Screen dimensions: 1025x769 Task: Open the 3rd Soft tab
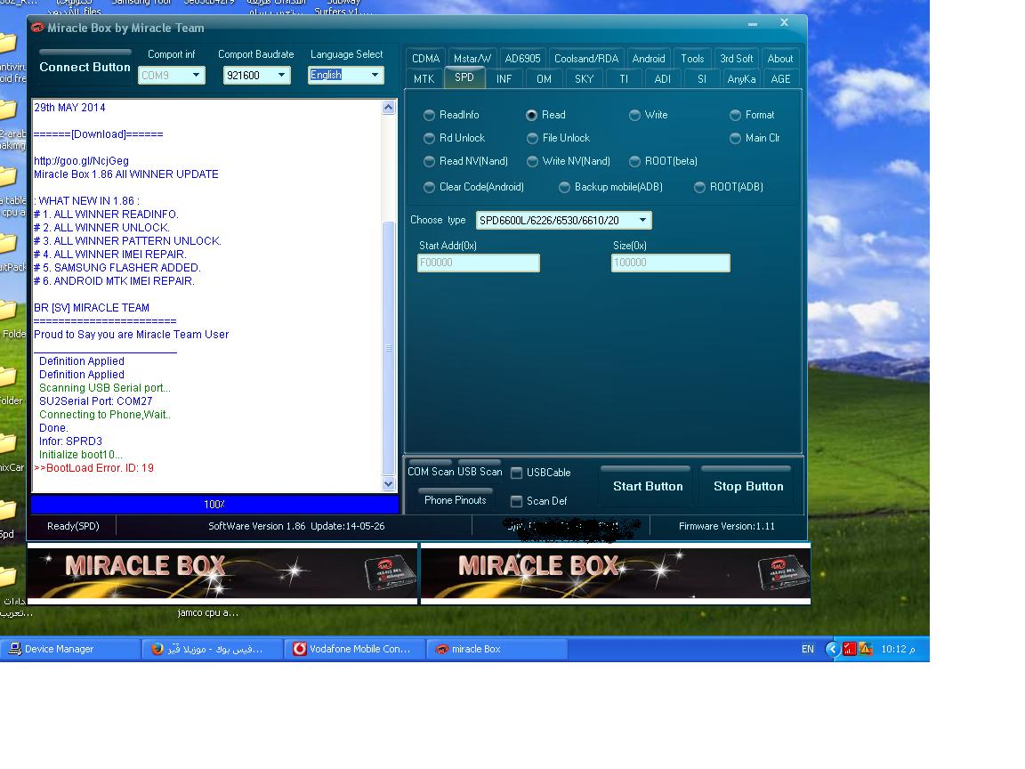click(x=736, y=58)
